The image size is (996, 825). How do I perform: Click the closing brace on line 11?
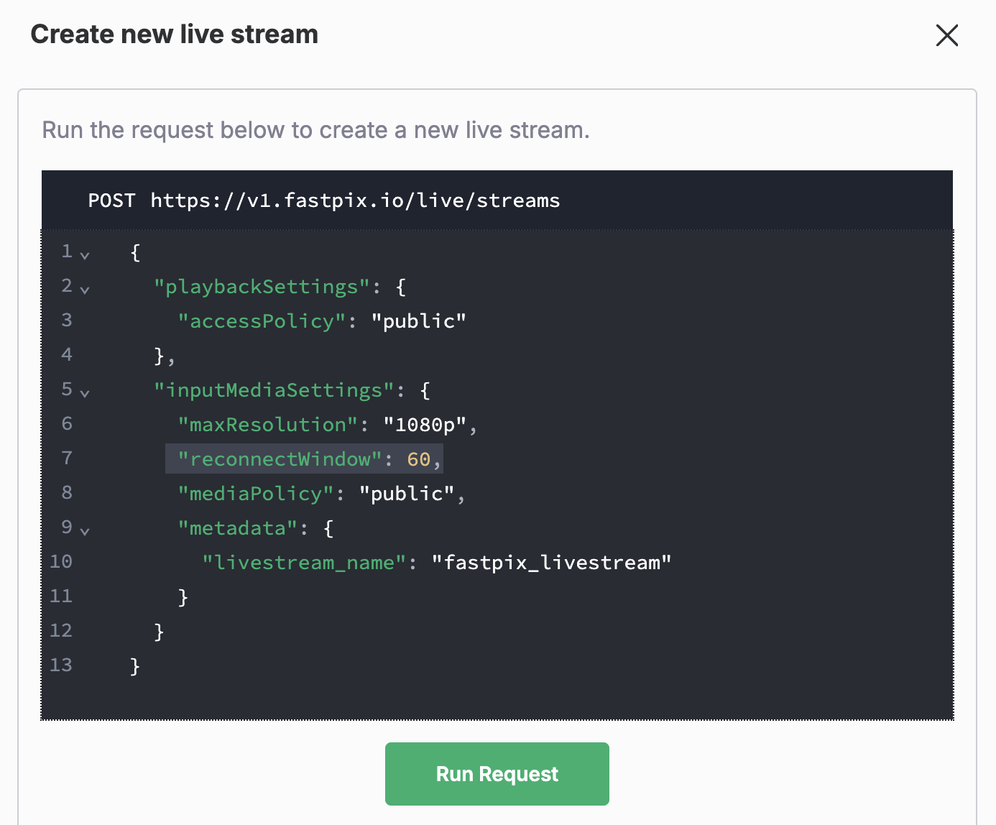(183, 597)
